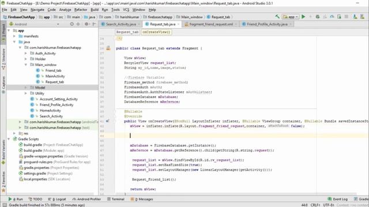Close the Request_tab.java editor tab
The width and height of the screenshot is (369, 207).
[x=178, y=24]
